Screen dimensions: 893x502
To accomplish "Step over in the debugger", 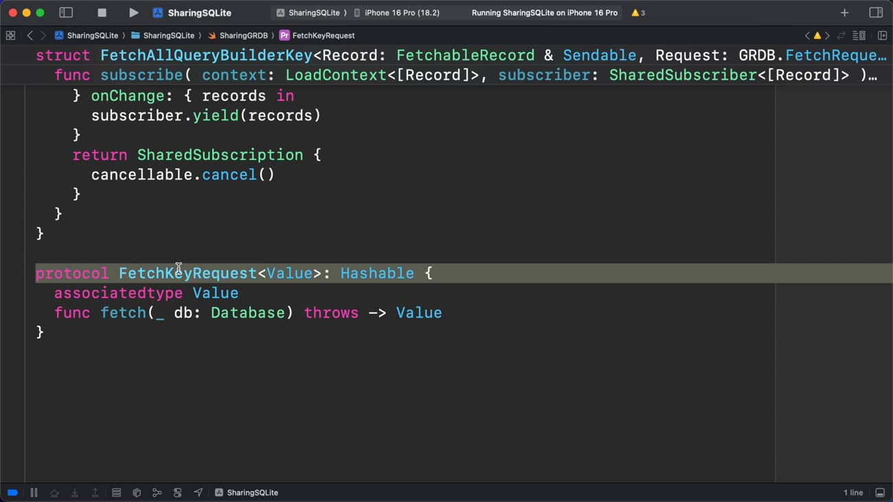I will [54, 492].
